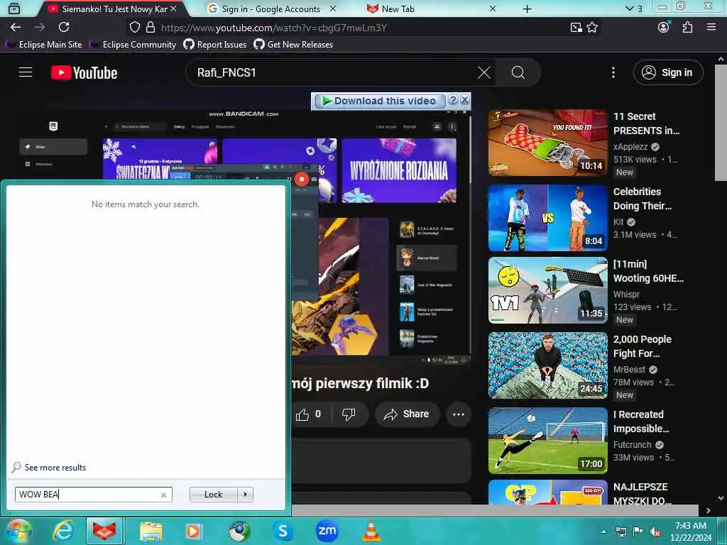Screen dimensions: 727x545
Task: Switch to the New Tab tab
Action: (431, 9)
